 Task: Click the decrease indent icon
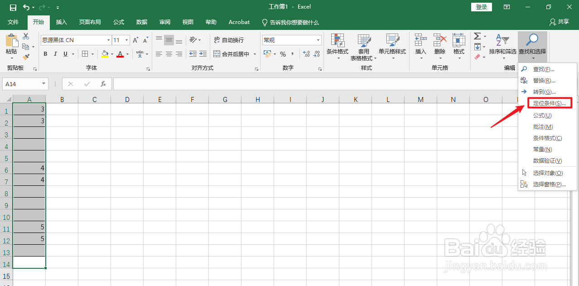coord(193,54)
